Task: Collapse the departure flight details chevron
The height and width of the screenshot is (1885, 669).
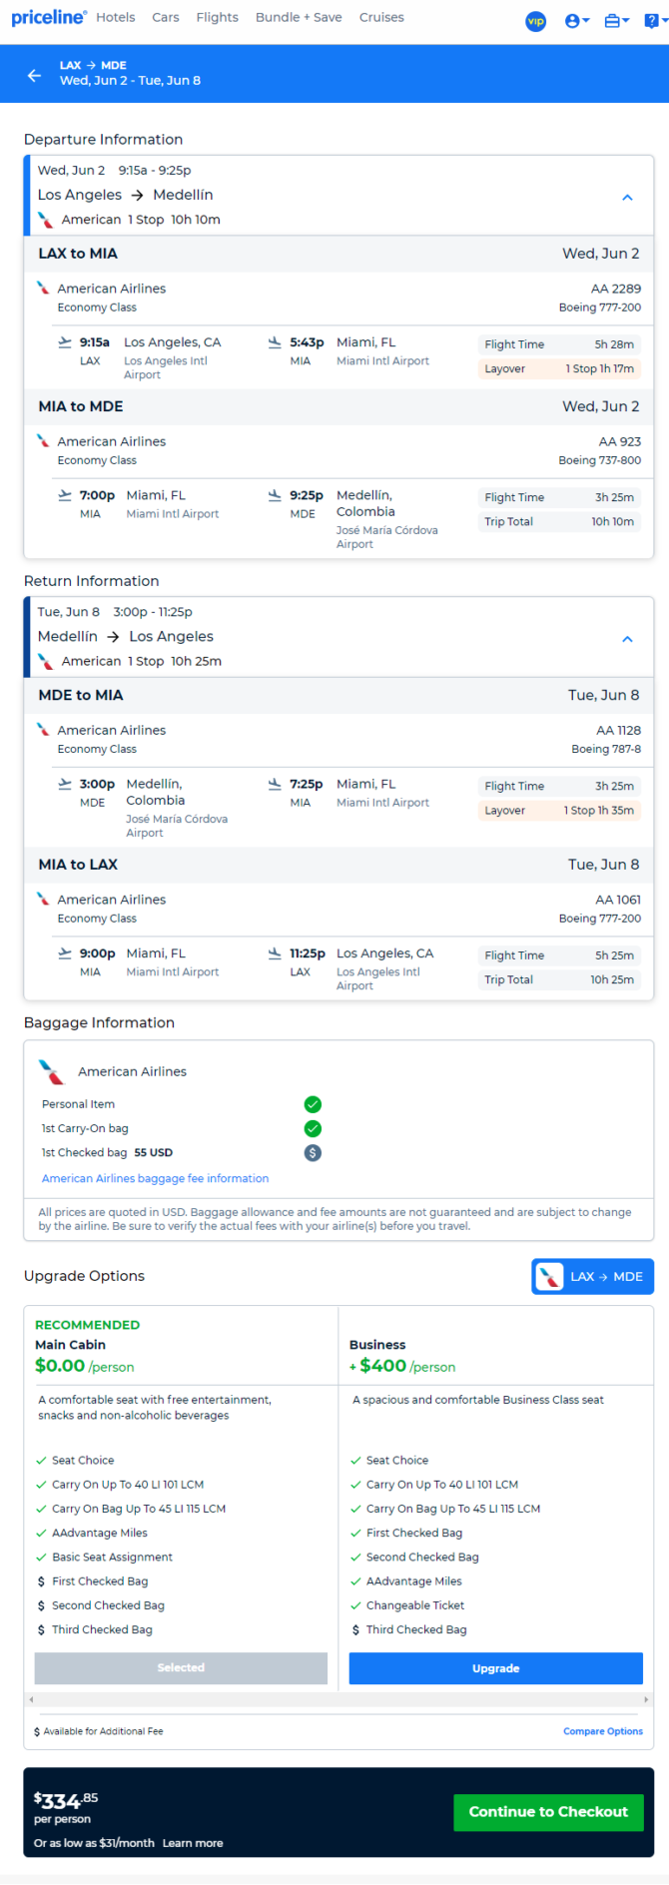Action: [628, 198]
